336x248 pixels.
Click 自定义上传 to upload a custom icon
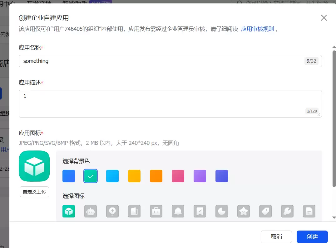[x=34, y=192]
